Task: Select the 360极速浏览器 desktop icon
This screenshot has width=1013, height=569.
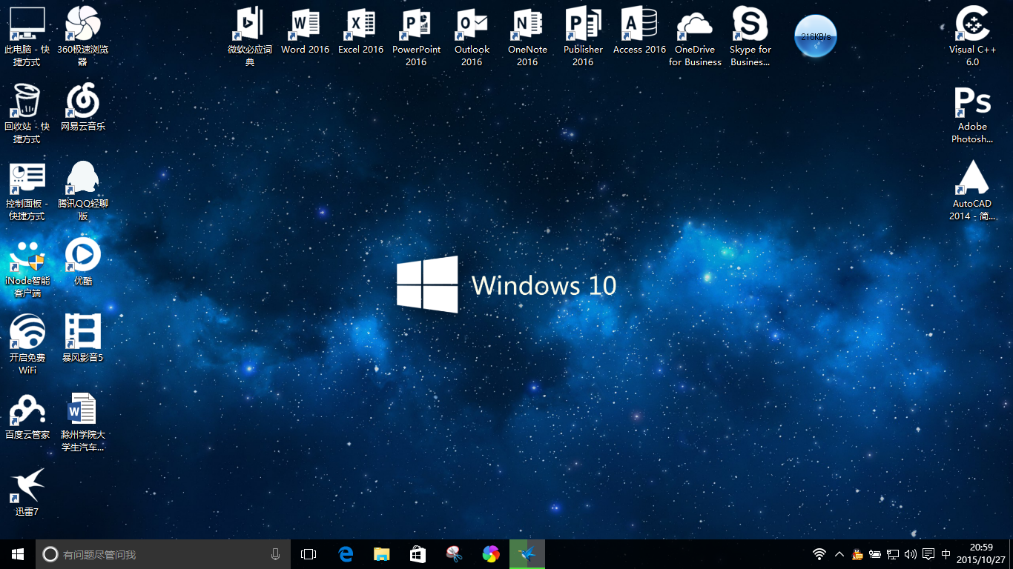Action: [83, 37]
